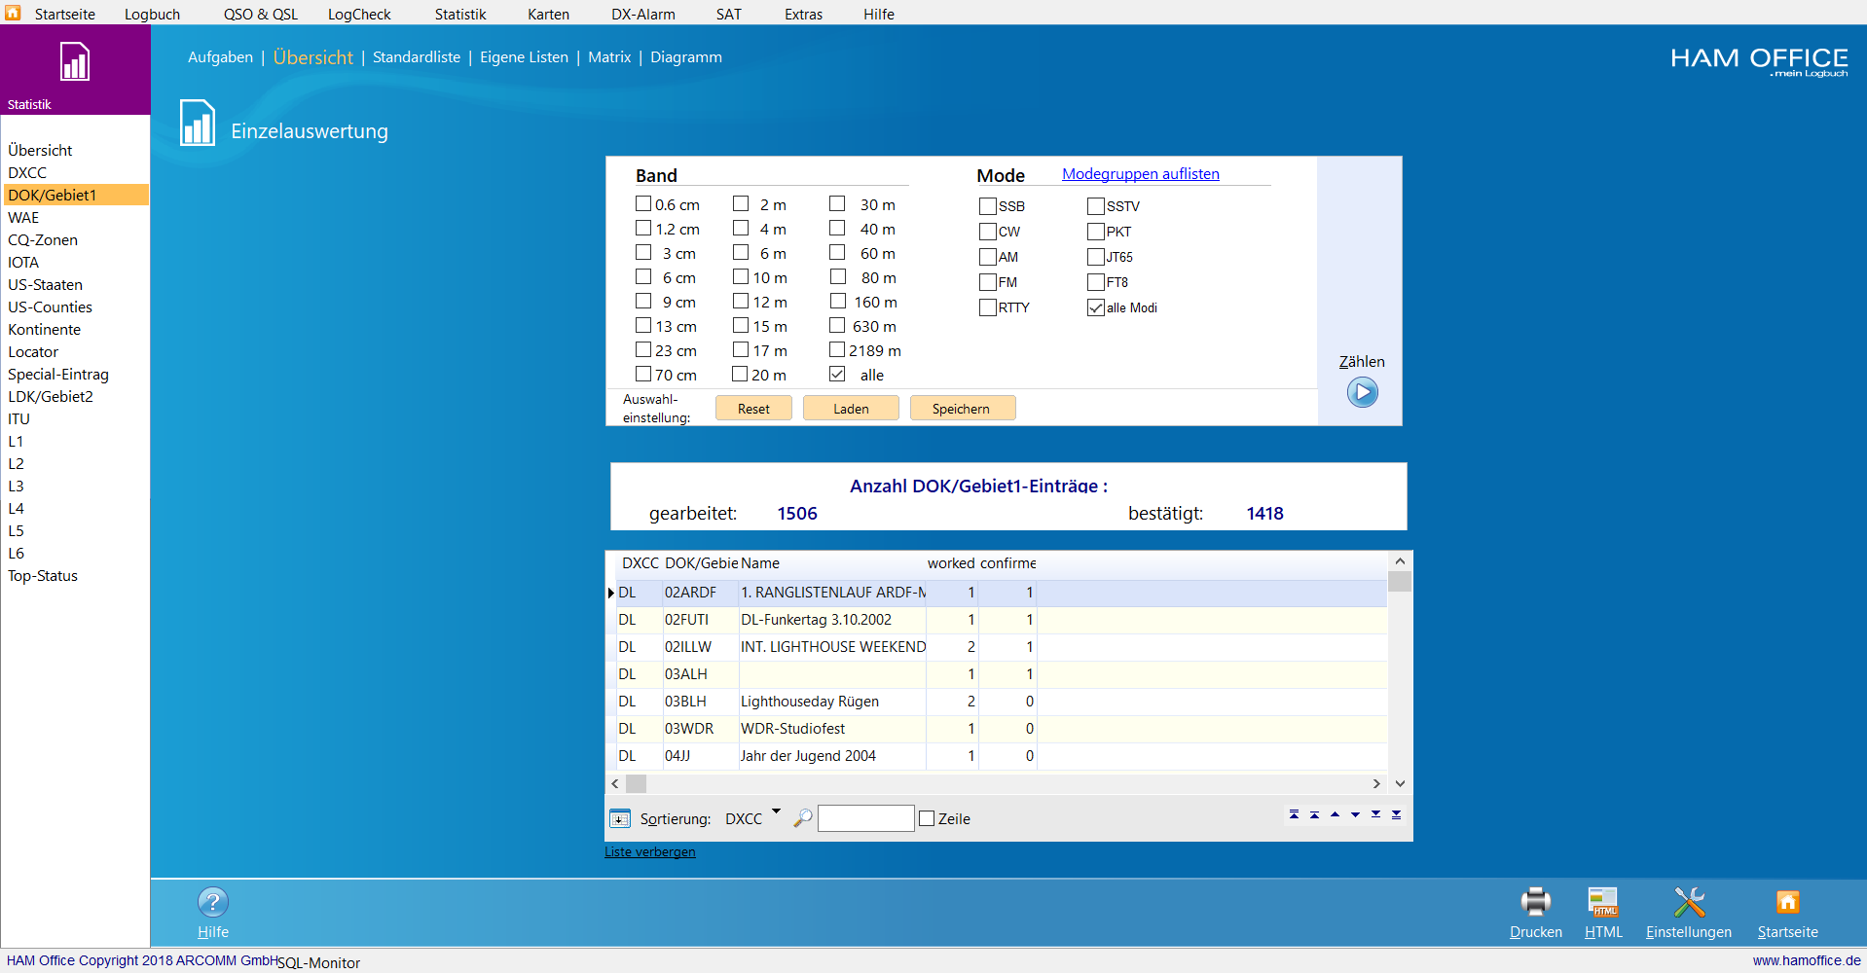Open Einstellungen tools icon
Viewport: 1867px width, 974px height.
point(1689,902)
